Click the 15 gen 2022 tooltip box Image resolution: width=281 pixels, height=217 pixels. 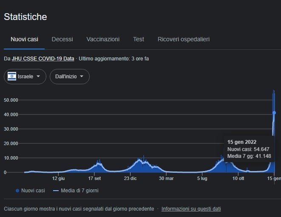(249, 149)
